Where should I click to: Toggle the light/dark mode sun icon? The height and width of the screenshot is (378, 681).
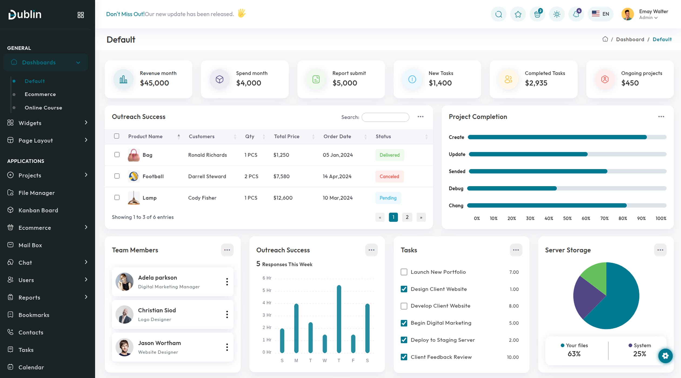pyautogui.click(x=557, y=14)
